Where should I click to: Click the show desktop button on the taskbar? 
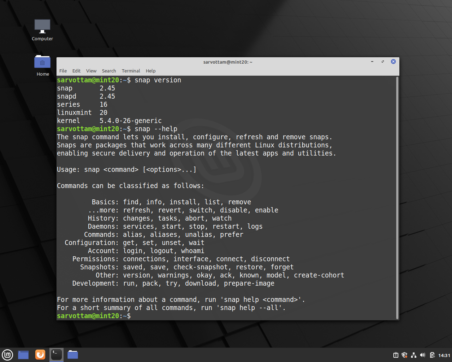click(x=23, y=355)
